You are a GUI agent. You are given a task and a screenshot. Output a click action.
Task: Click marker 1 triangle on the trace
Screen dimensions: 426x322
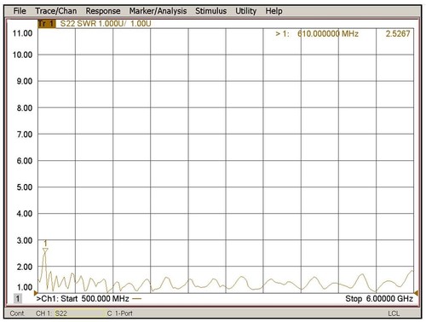[45, 250]
